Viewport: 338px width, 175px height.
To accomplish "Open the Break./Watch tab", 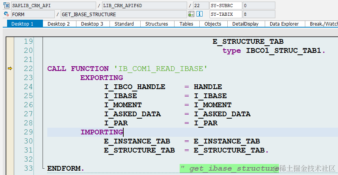I will click(321, 24).
